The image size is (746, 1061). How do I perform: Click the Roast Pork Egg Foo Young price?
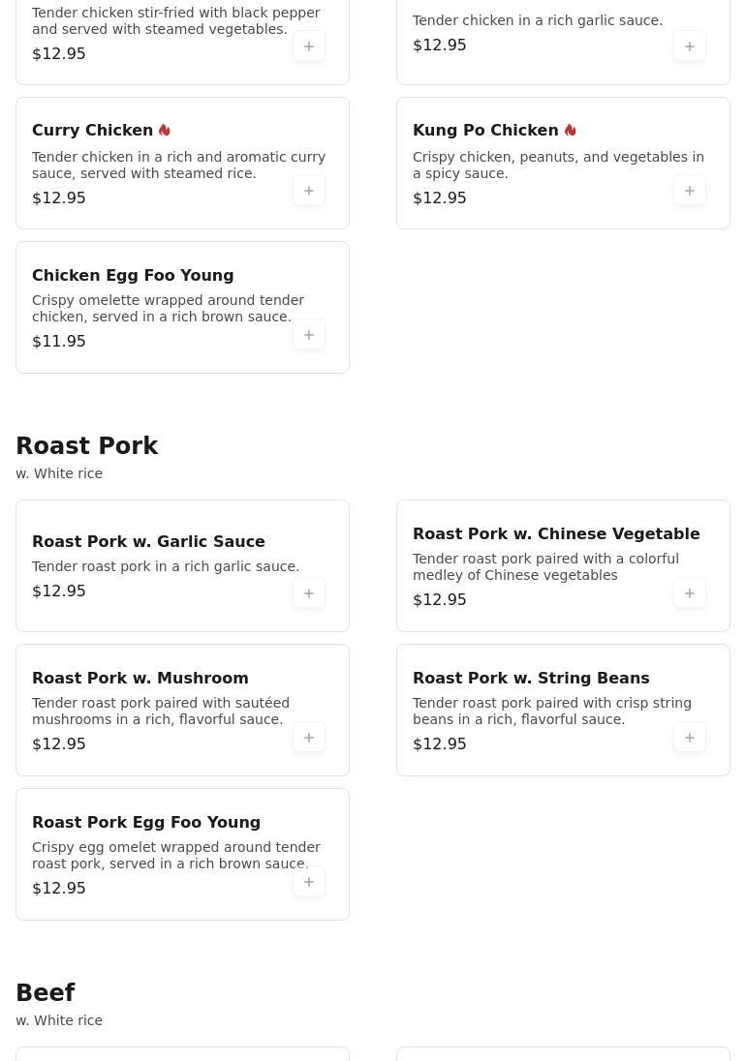tap(59, 889)
